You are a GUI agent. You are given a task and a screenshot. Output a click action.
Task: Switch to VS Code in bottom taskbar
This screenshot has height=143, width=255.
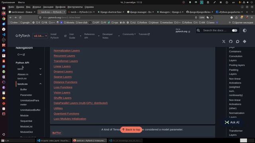coord(53,141)
